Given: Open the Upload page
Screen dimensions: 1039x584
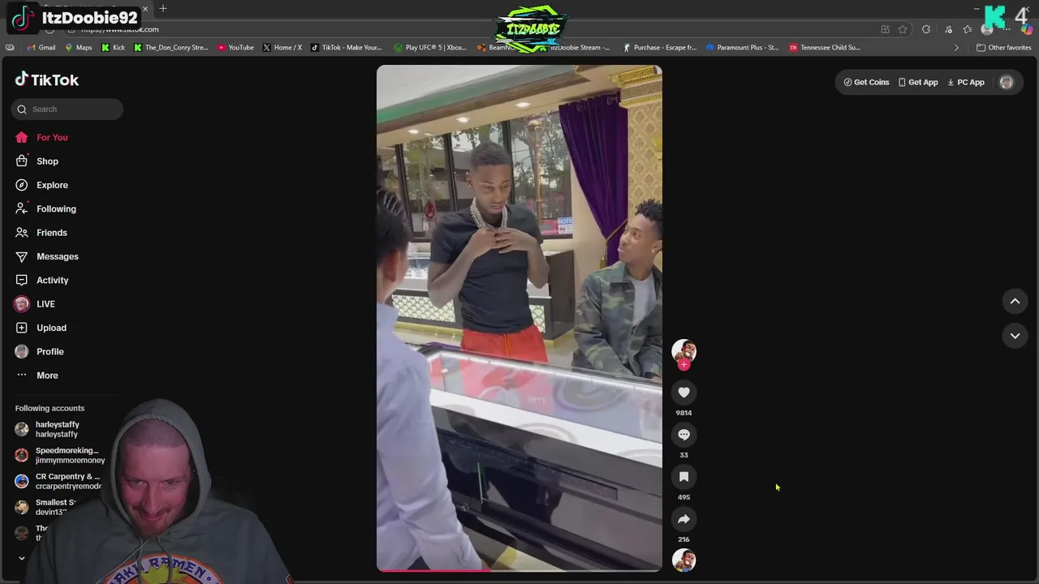Looking at the screenshot, I should 51,328.
